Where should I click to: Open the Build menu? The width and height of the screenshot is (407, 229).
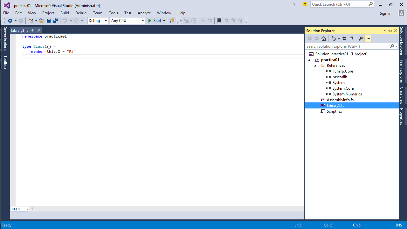[x=65, y=13]
